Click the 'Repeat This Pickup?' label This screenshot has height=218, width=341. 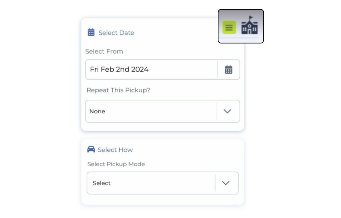pyautogui.click(x=118, y=90)
